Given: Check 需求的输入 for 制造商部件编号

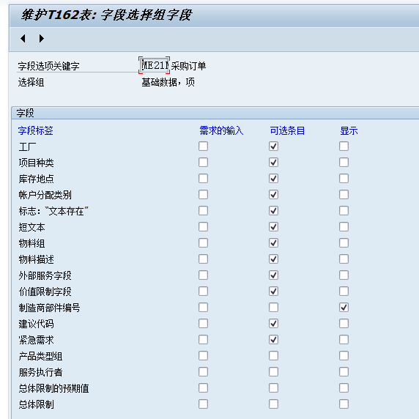Looking at the screenshot, I should (203, 308).
